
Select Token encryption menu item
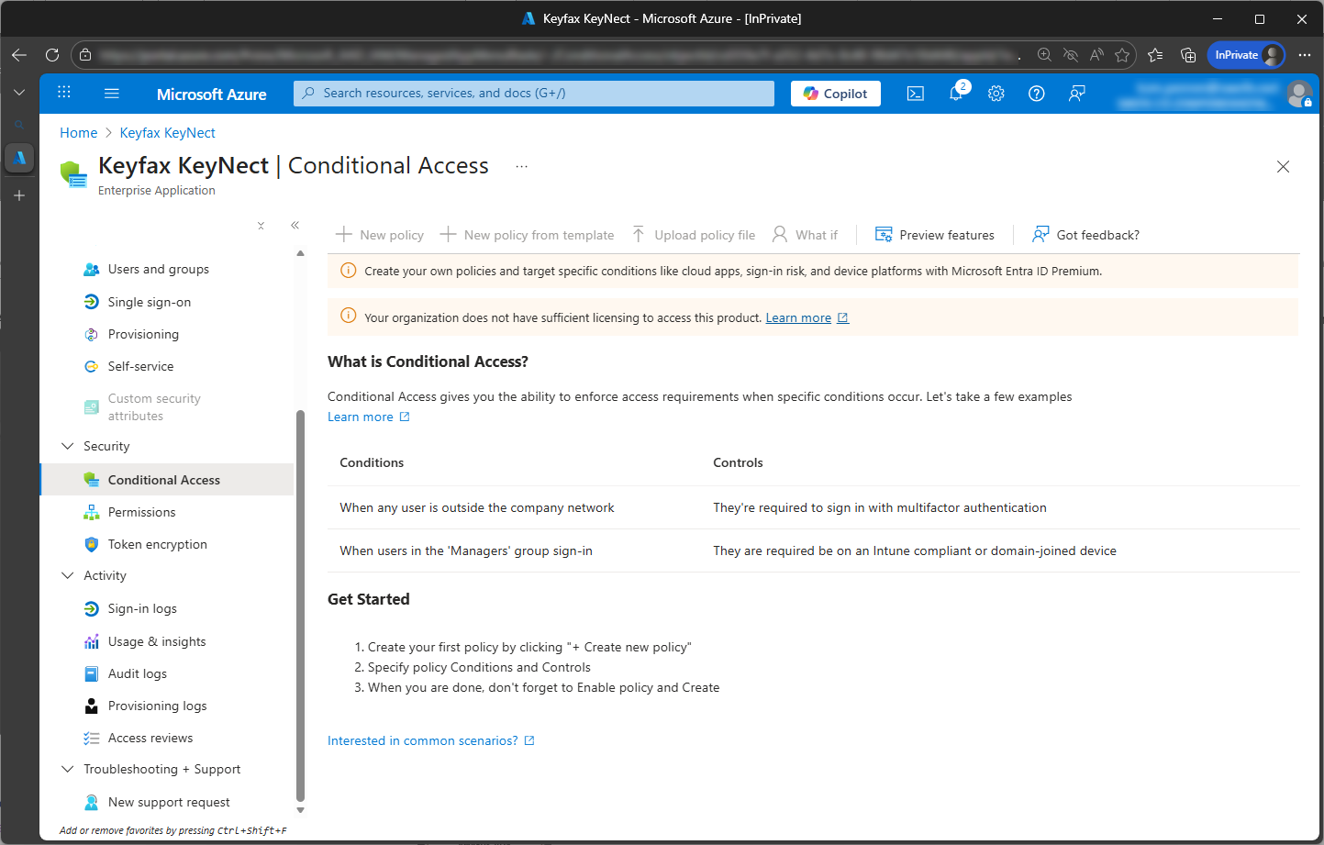click(x=157, y=544)
